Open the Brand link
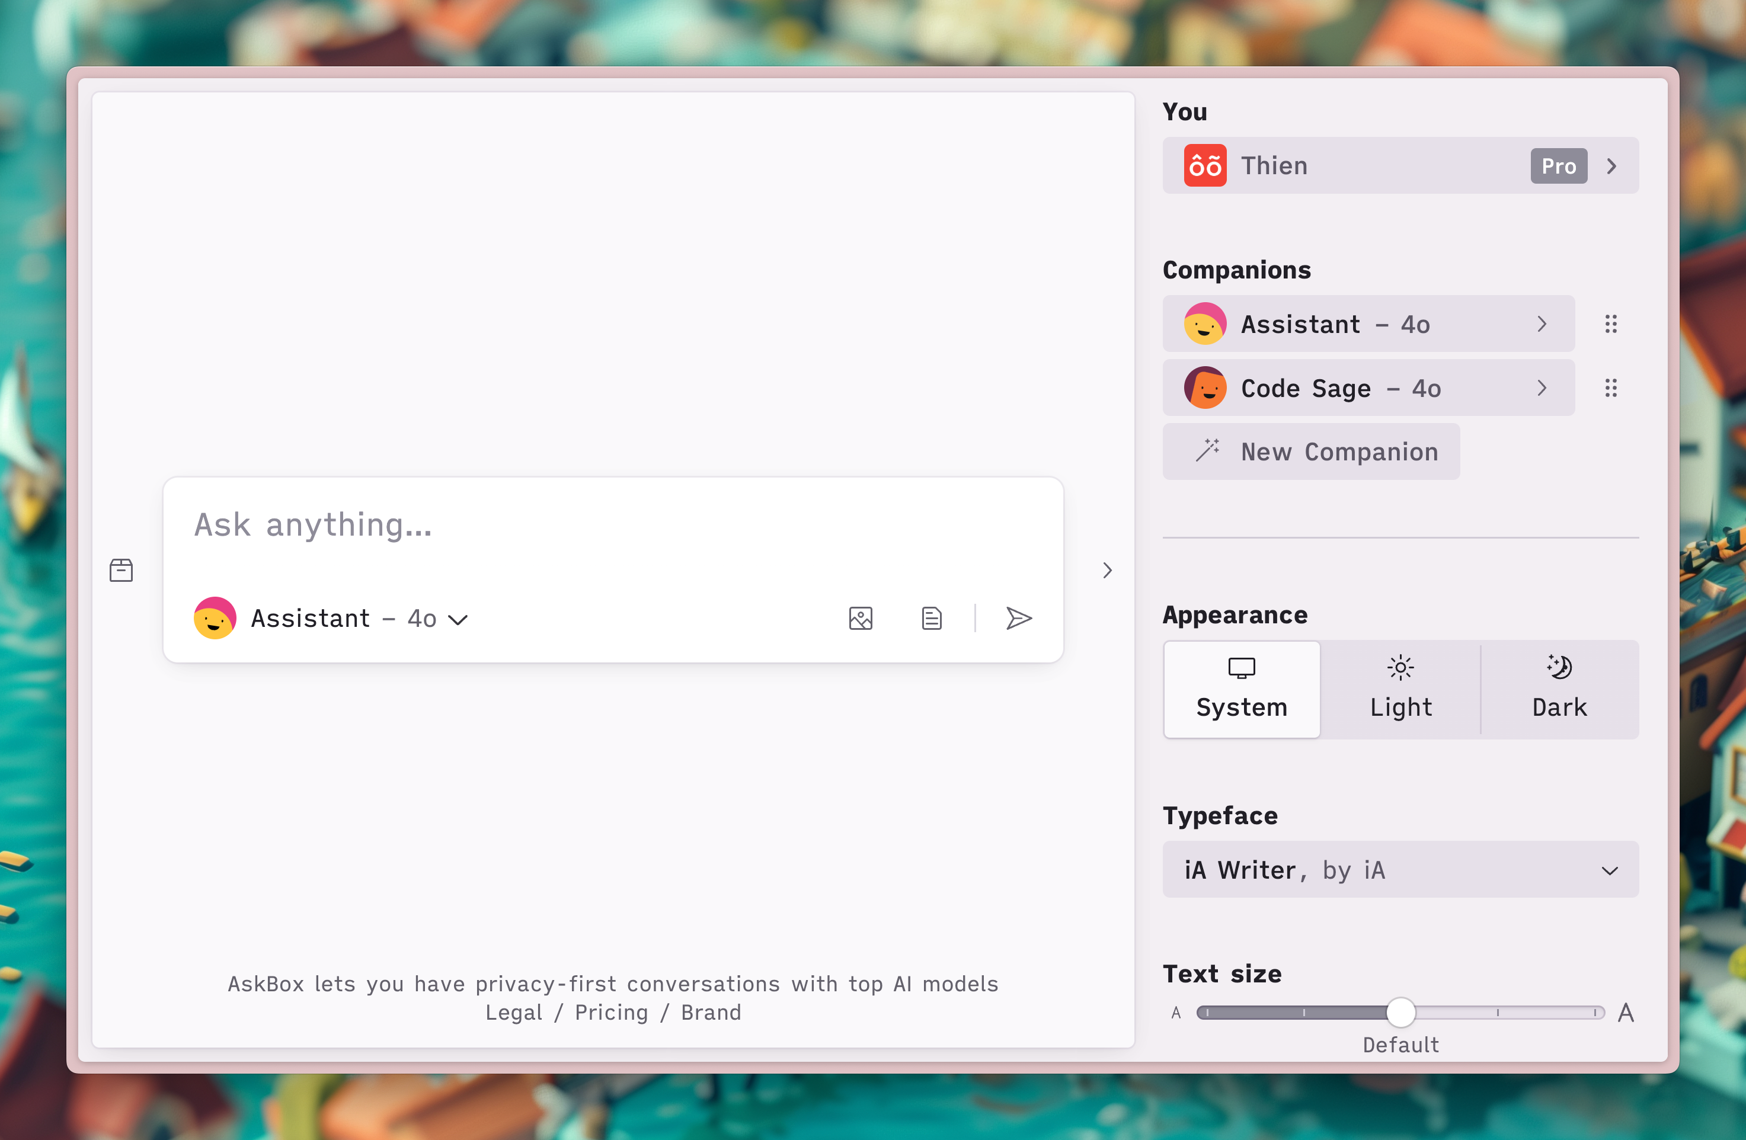This screenshot has height=1140, width=1746. [711, 1013]
